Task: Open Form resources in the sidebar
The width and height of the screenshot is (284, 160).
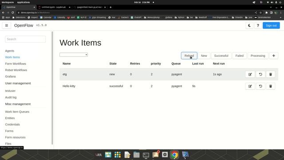Action: click(x=16, y=137)
